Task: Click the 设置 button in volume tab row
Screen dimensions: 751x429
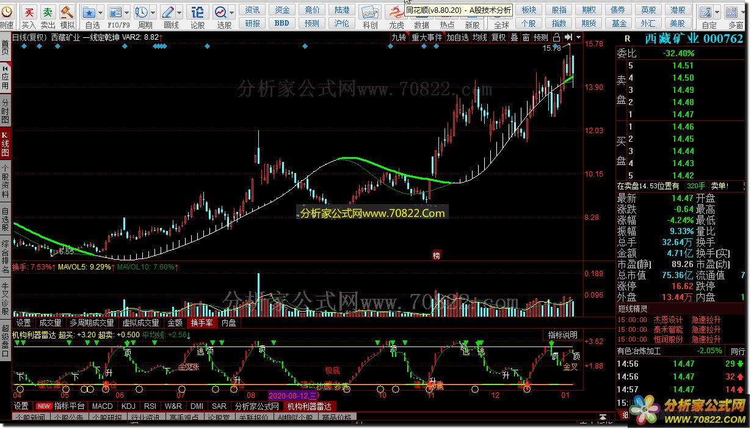Action: click(23, 323)
